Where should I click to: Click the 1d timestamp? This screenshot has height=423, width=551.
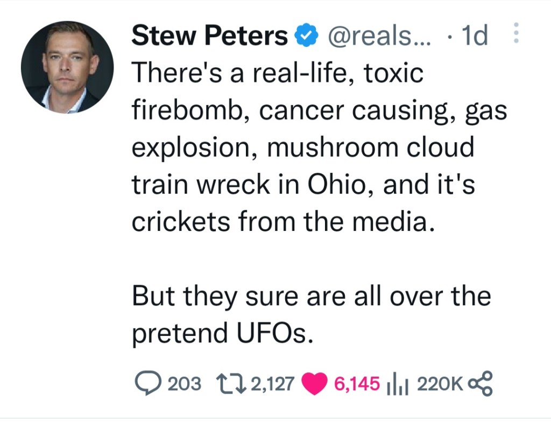[x=474, y=37]
